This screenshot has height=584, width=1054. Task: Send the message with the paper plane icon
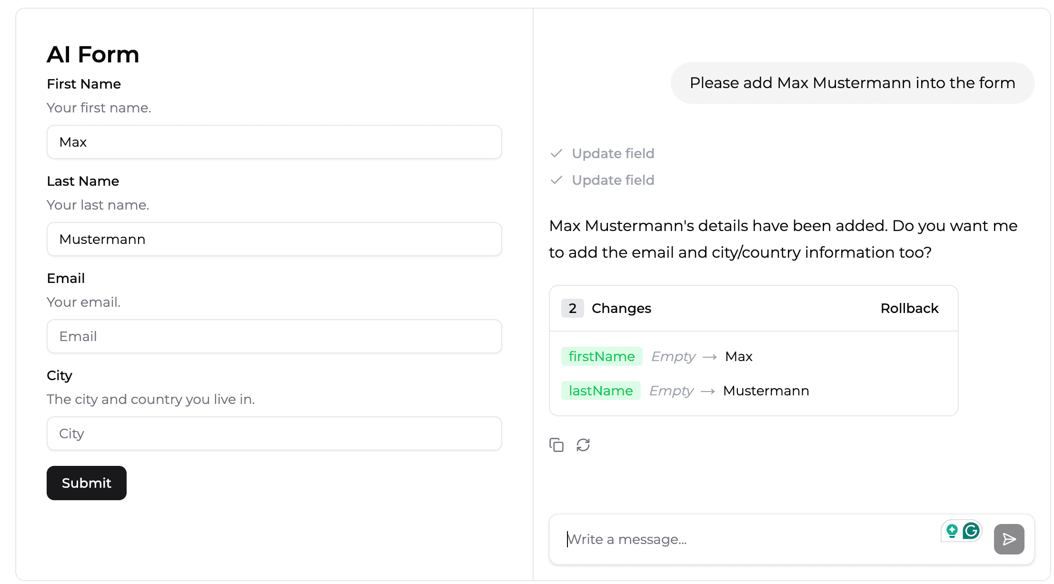[x=1009, y=539]
